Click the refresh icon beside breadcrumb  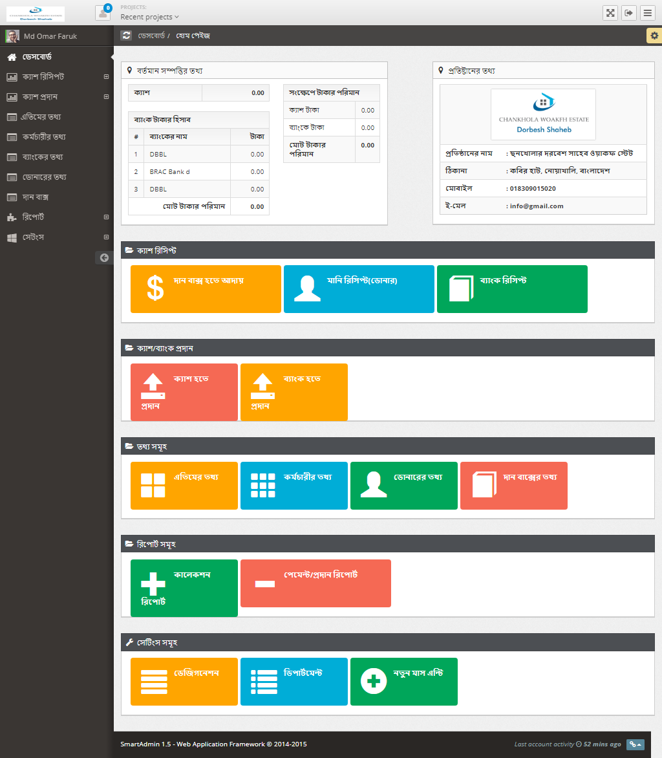pos(126,36)
